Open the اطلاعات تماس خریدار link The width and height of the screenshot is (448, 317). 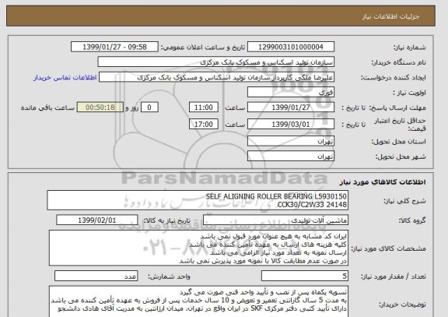65,78
